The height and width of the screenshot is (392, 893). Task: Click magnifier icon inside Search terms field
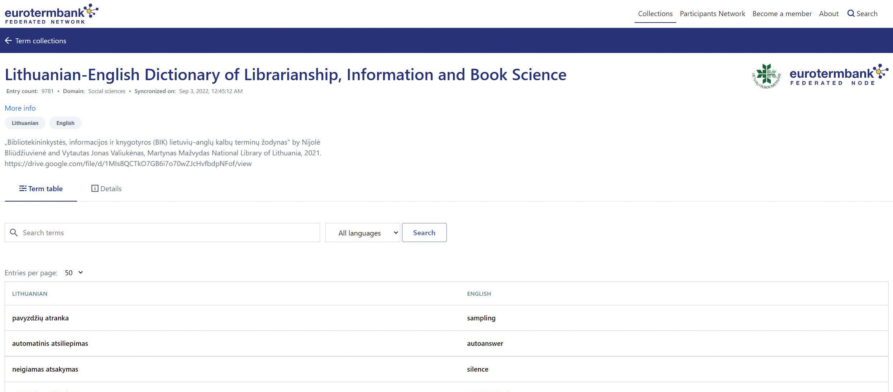(x=14, y=233)
